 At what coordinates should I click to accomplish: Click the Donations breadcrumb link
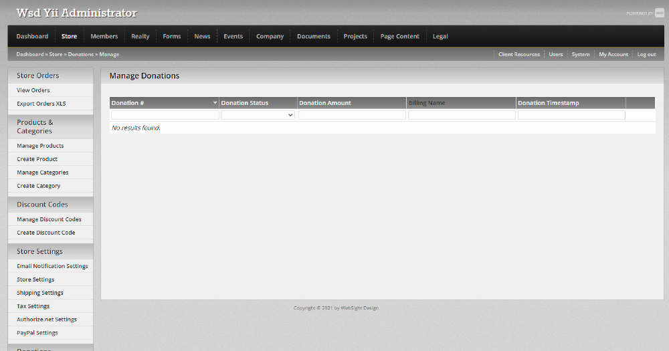81,54
